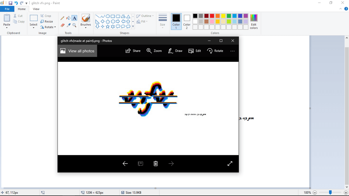
Task: Delete photo using trash icon
Action: pyautogui.click(x=156, y=164)
